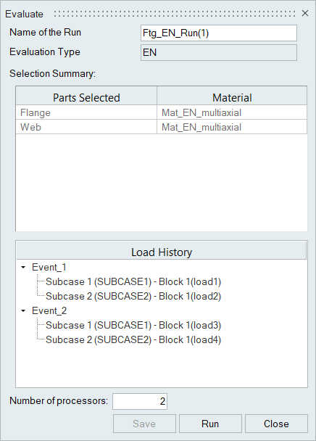Image resolution: width=316 pixels, height=441 pixels.
Task: Click the Material column header
Action: coord(232,97)
